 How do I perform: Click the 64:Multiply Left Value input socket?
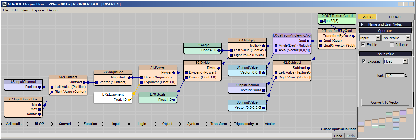231,50
